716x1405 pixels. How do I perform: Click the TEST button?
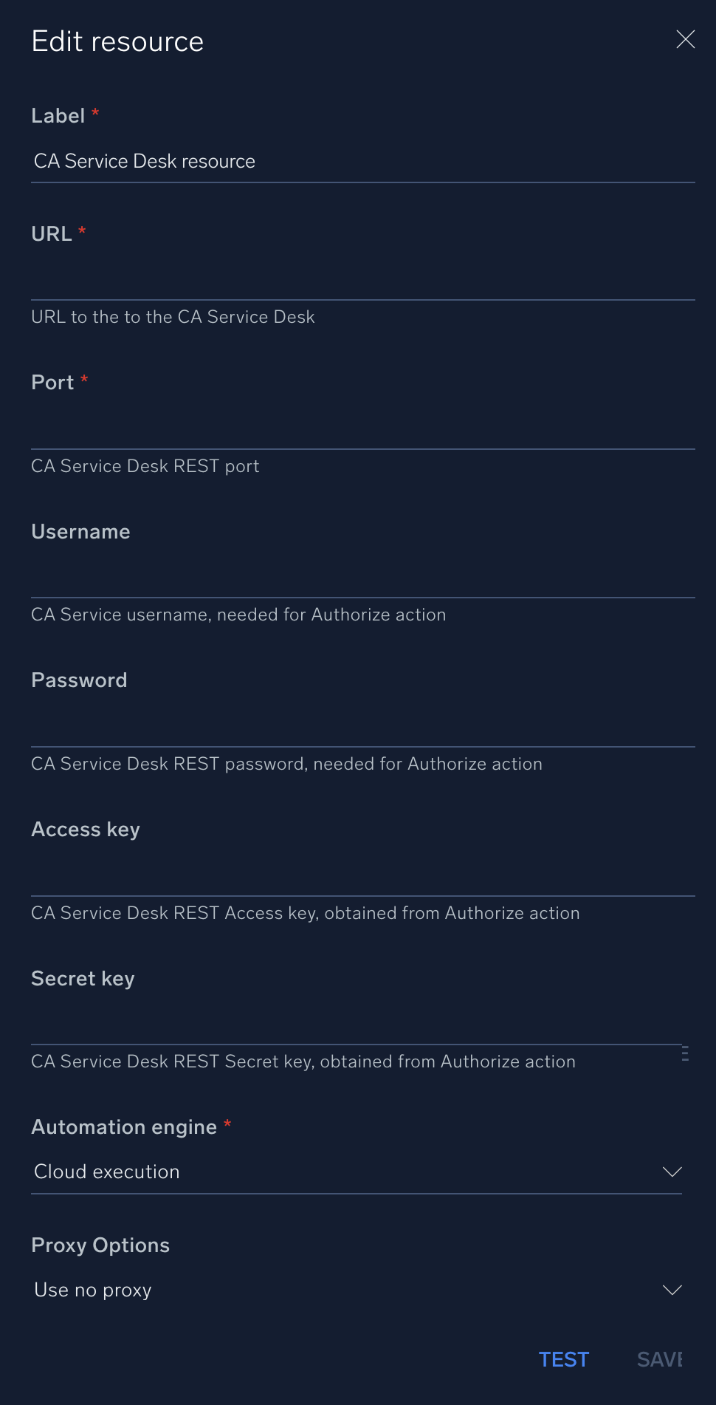click(564, 1359)
